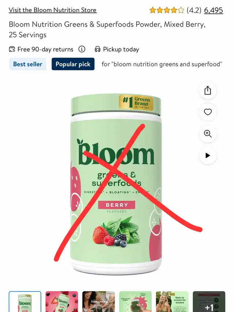View the green smoothie glass thumbnail
The image size is (234, 312).
click(135, 302)
